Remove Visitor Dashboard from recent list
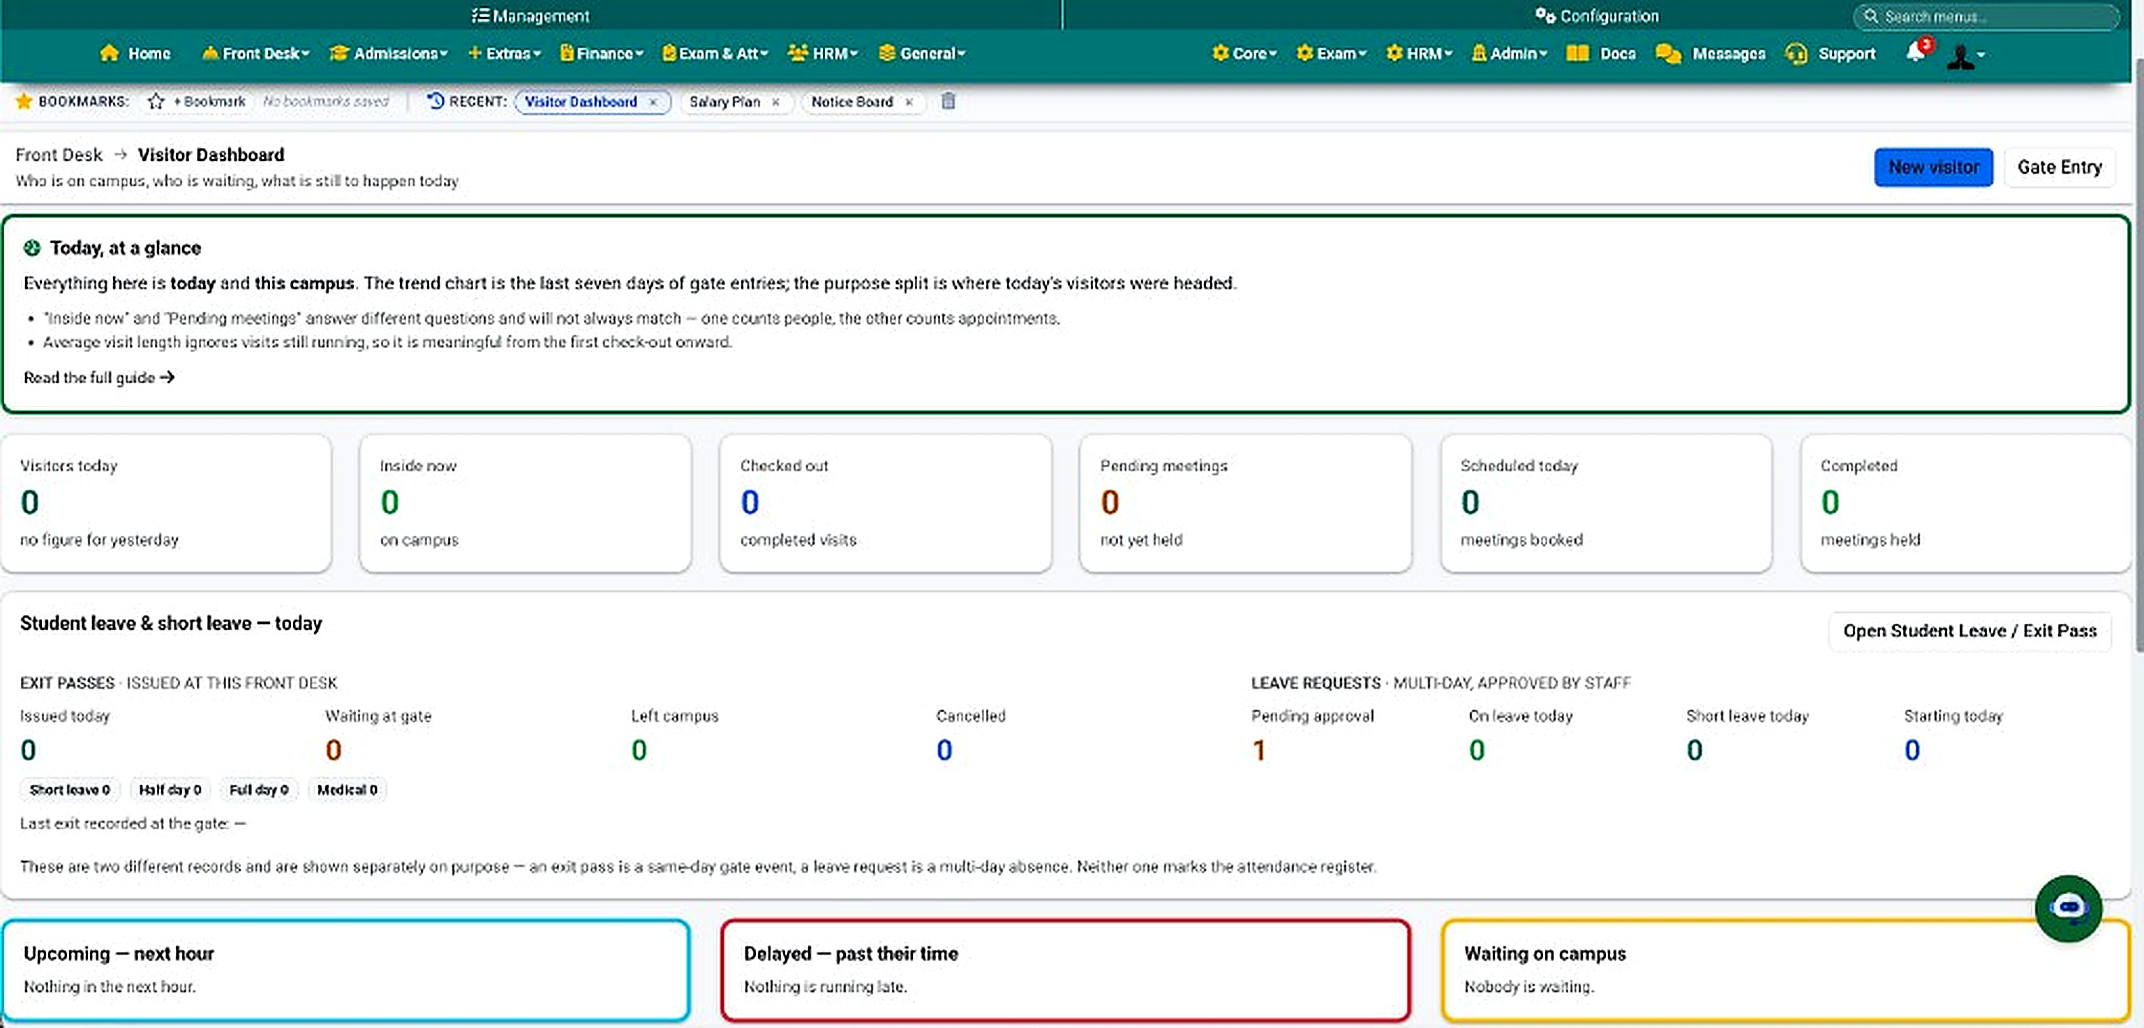2144x1028 pixels. (x=653, y=102)
